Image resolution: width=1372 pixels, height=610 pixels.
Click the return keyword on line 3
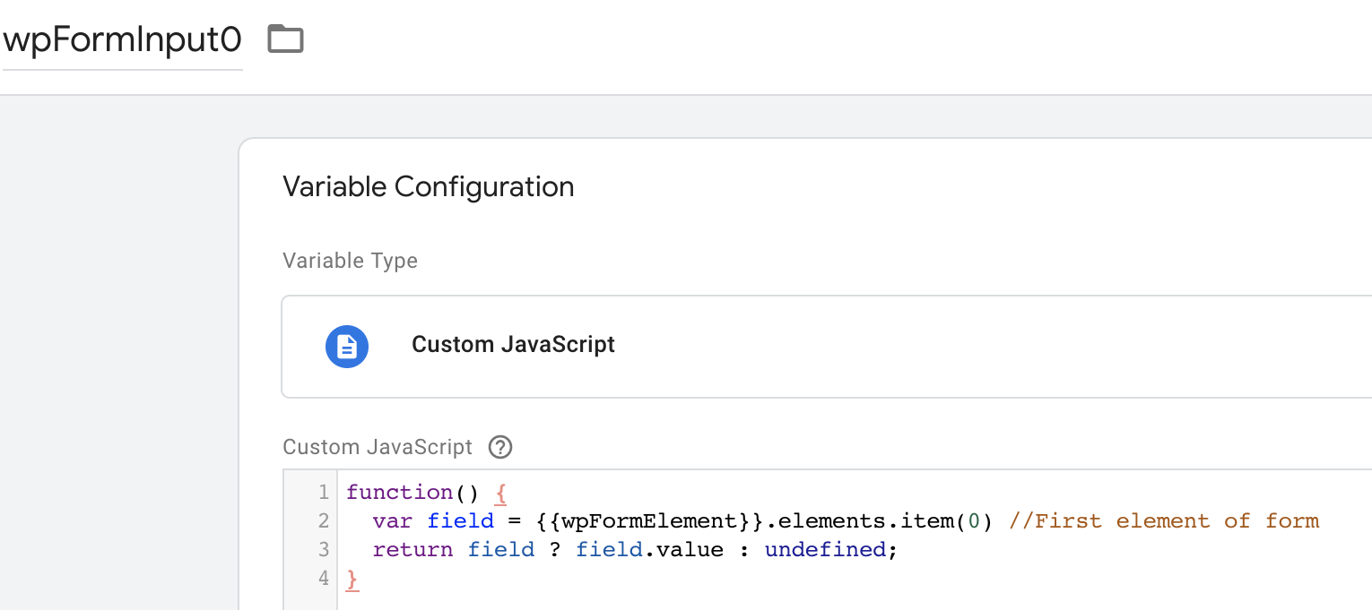412,549
